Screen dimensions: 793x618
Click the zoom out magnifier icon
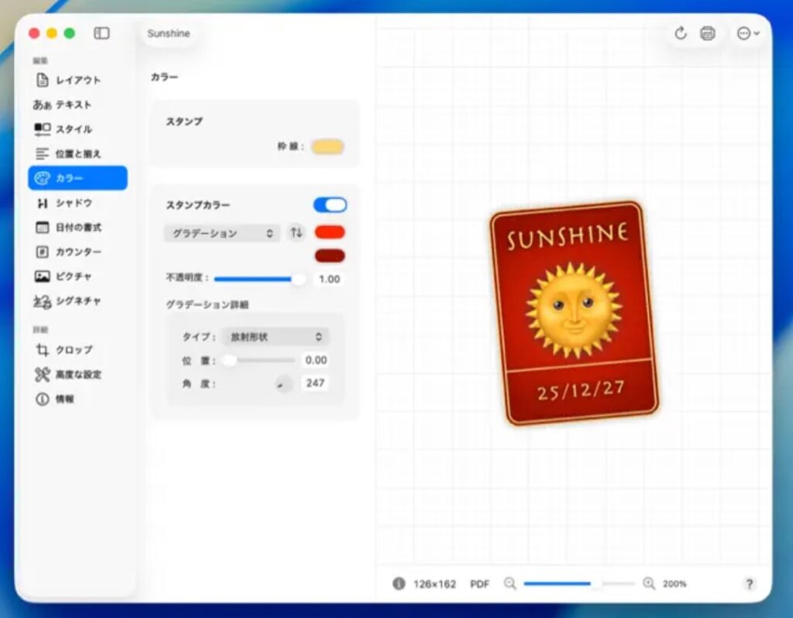[510, 584]
